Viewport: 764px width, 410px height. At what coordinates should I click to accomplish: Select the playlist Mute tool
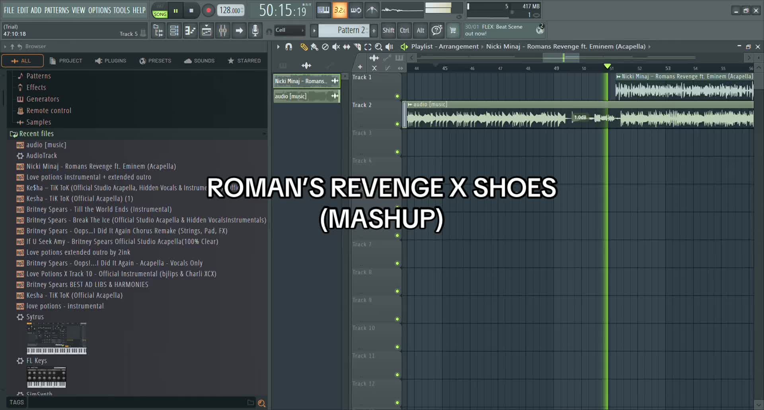[x=336, y=47]
